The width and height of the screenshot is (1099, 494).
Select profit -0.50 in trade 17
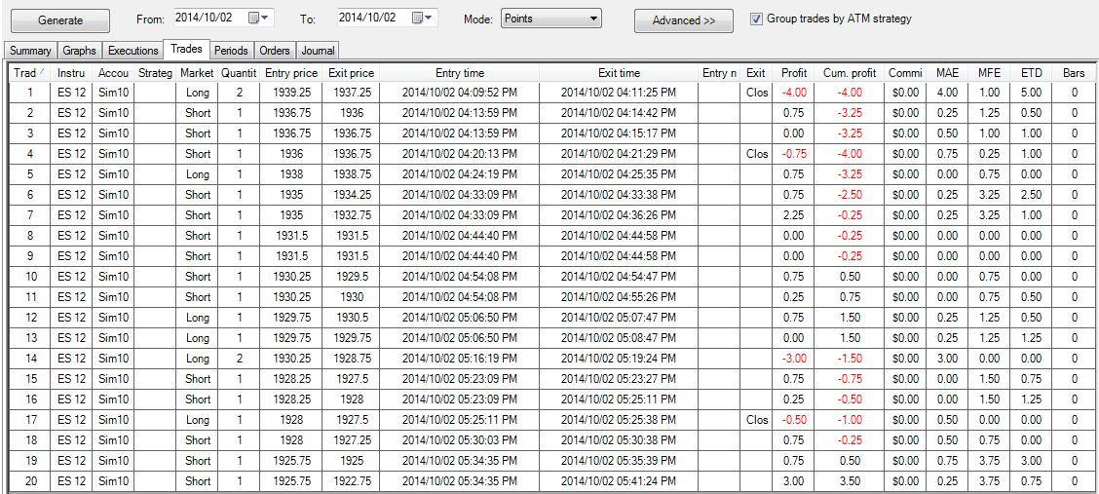tap(793, 420)
